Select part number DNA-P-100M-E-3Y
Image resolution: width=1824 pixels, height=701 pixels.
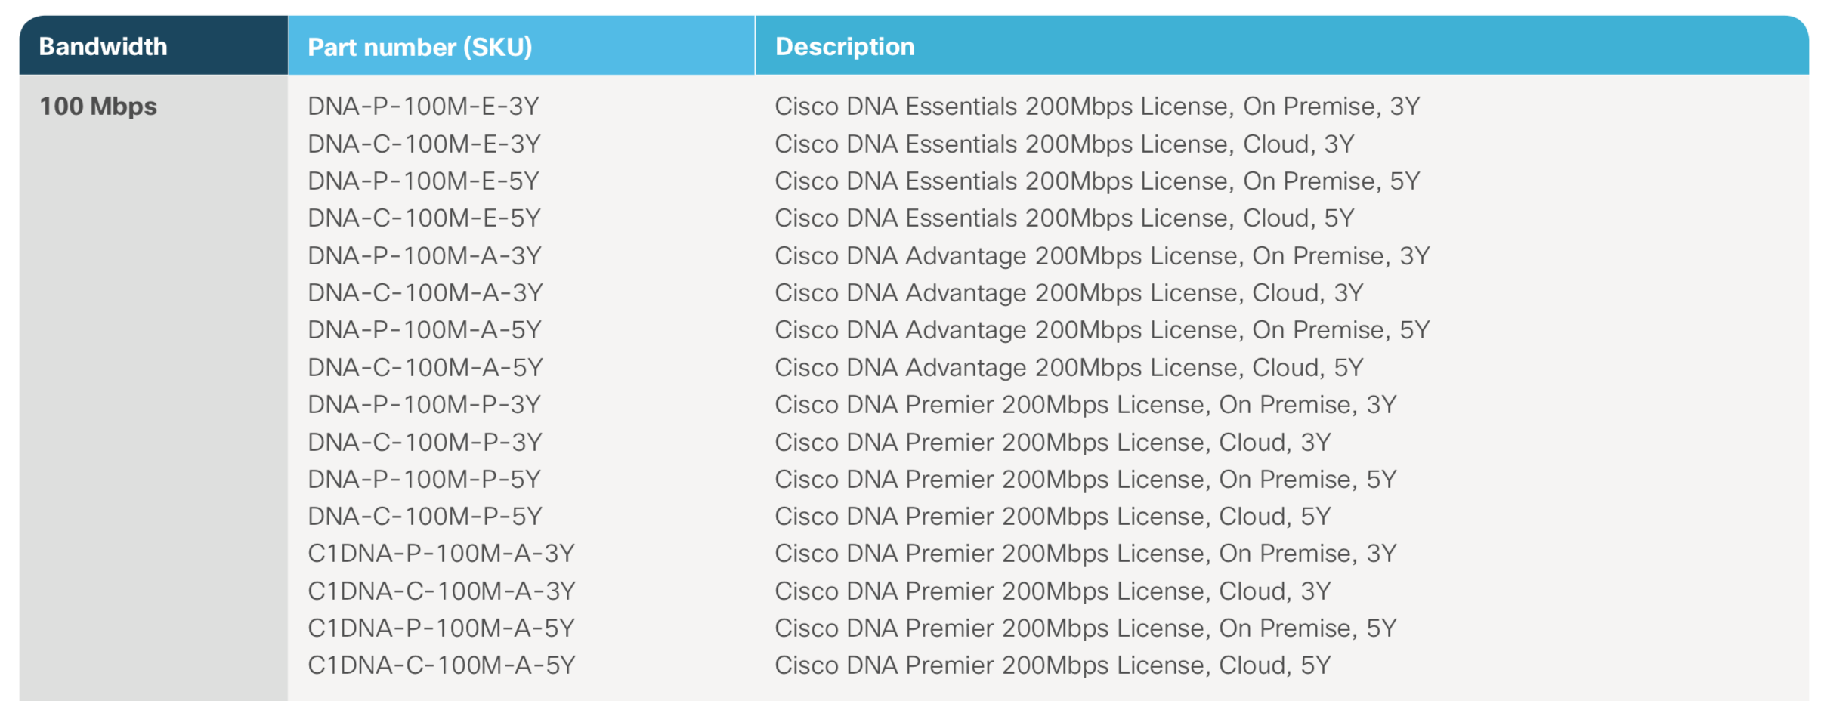click(x=423, y=107)
